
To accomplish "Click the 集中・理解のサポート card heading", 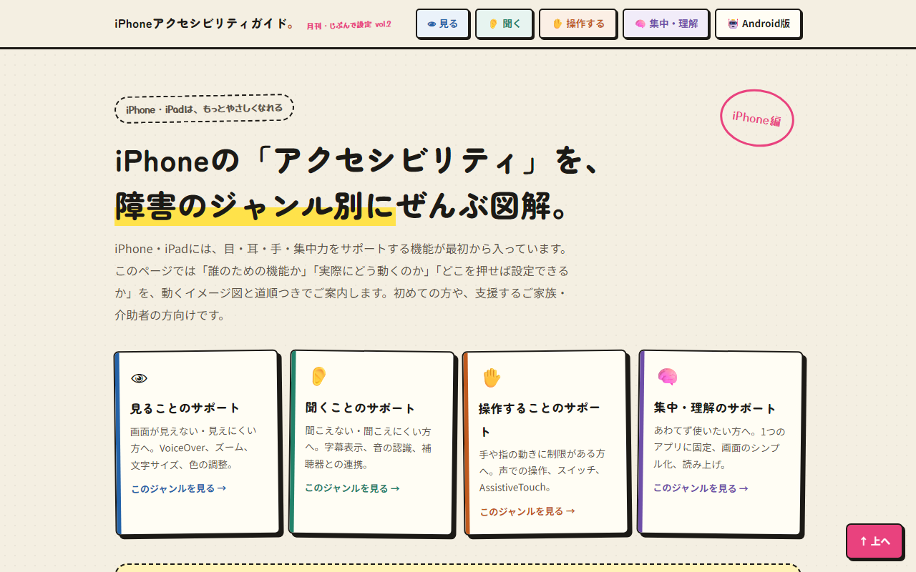I will [715, 408].
